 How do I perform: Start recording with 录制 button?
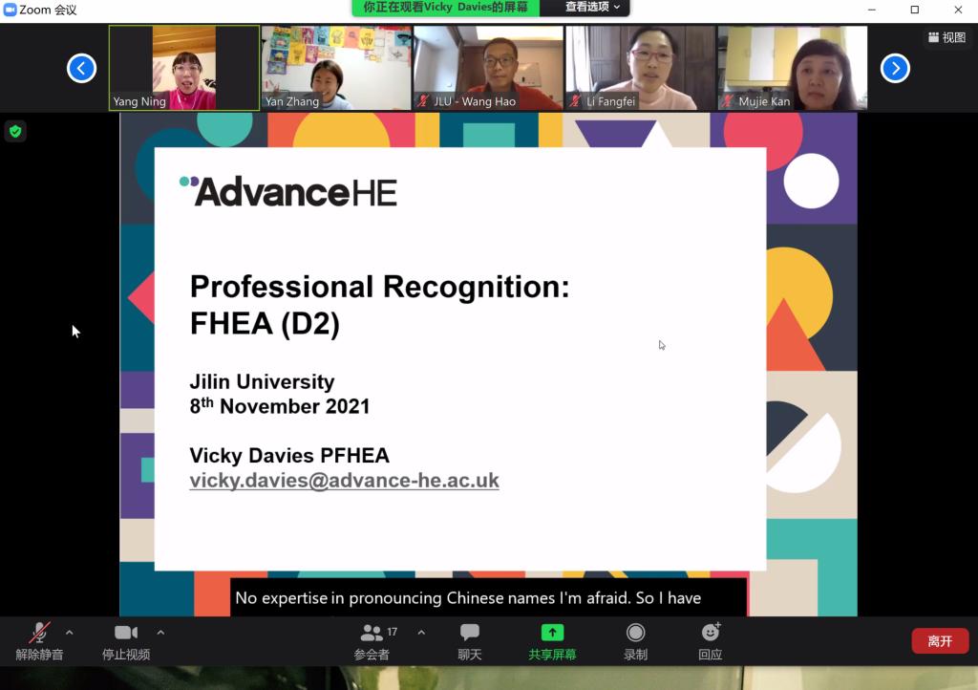pos(635,640)
